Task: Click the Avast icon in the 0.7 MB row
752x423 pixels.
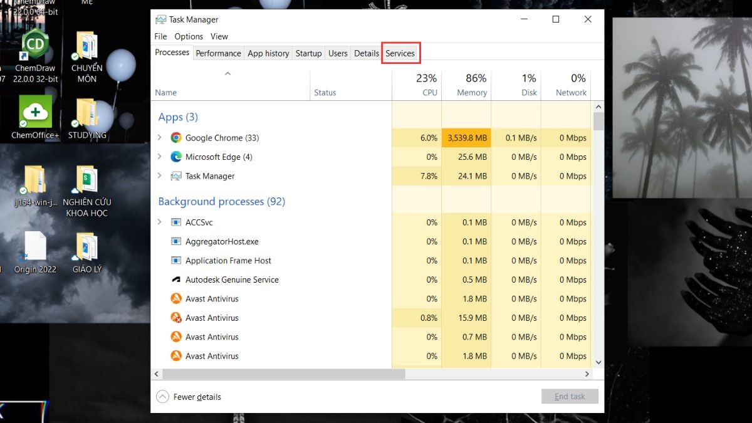Action: click(x=176, y=337)
